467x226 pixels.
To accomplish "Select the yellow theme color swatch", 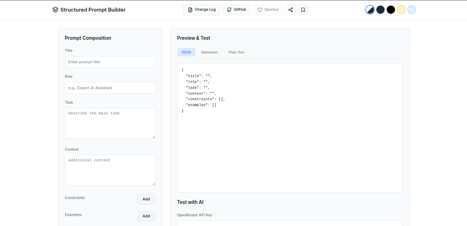I will [401, 10].
